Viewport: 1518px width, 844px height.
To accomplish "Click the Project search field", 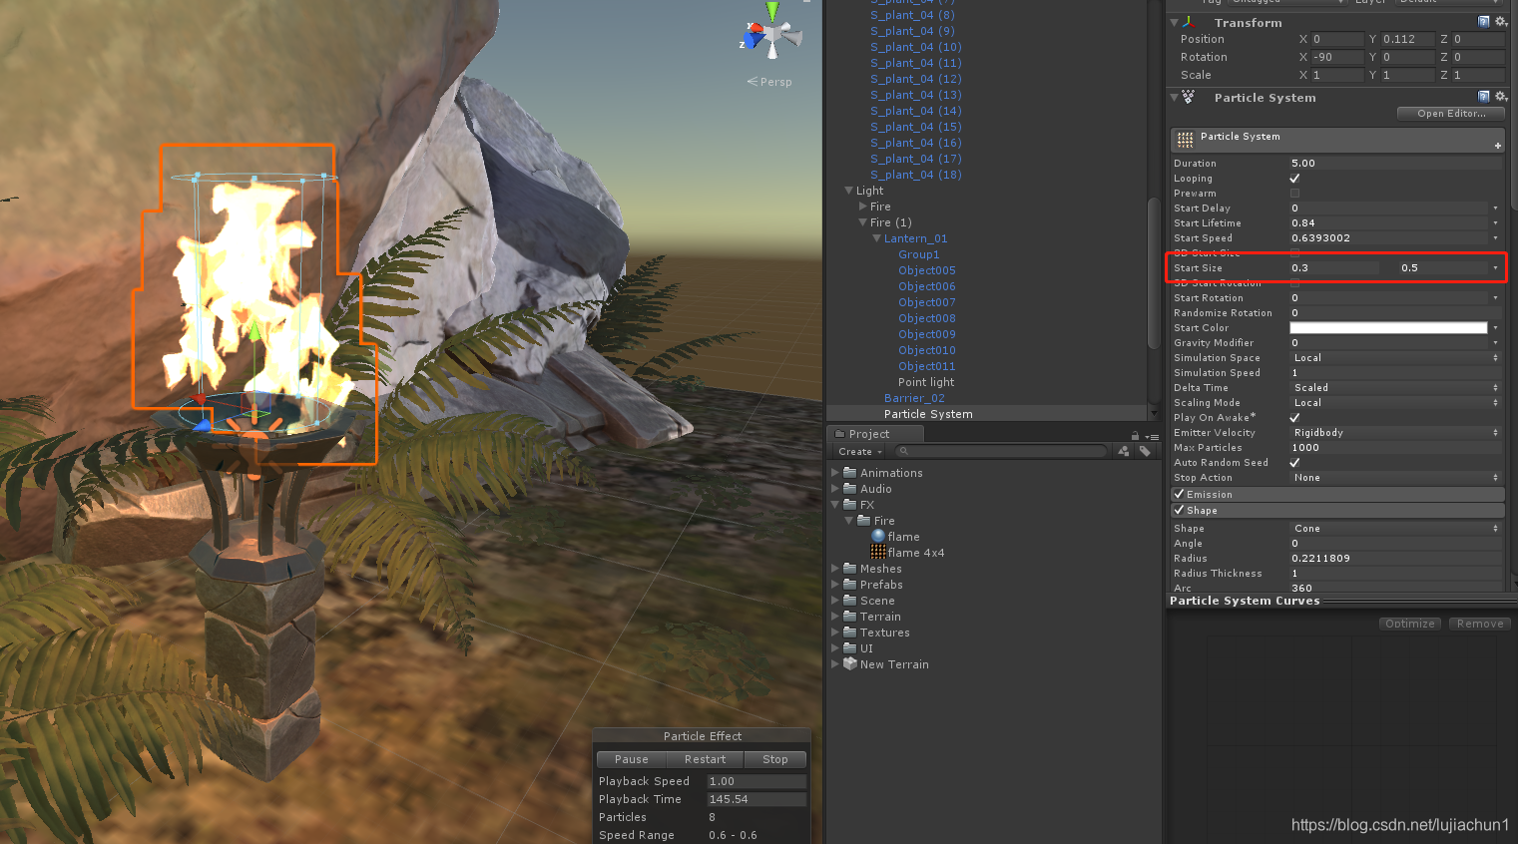I will click(1001, 451).
